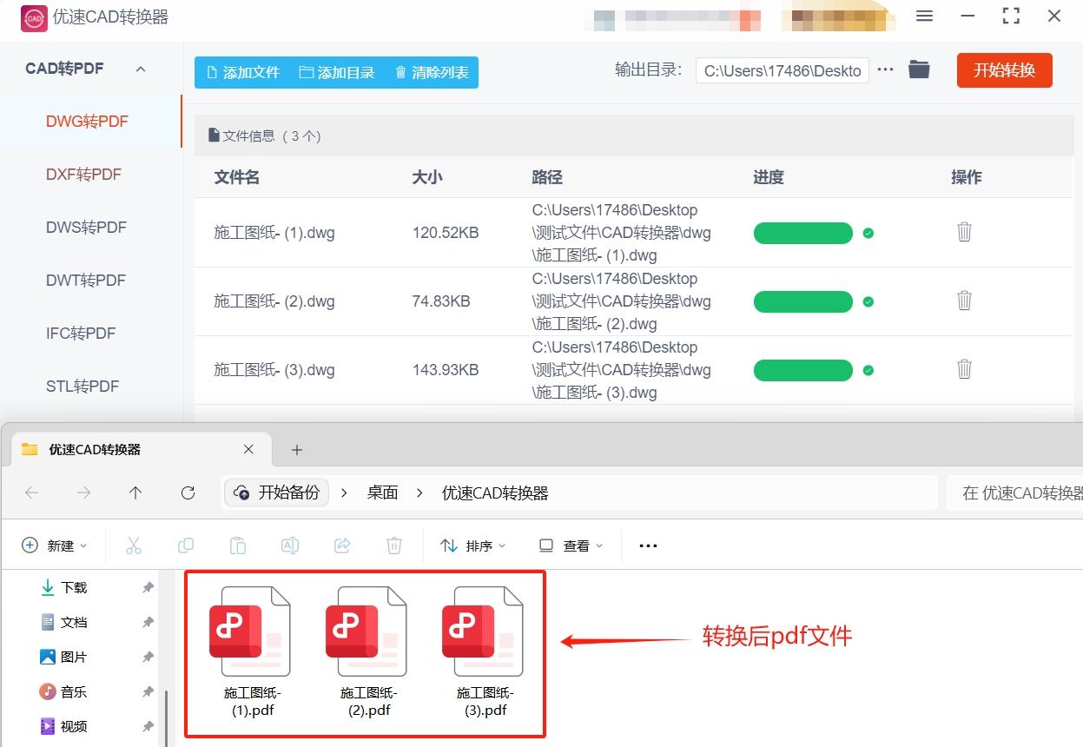
Task: Expand the 查看 view dropdown
Action: tap(570, 545)
